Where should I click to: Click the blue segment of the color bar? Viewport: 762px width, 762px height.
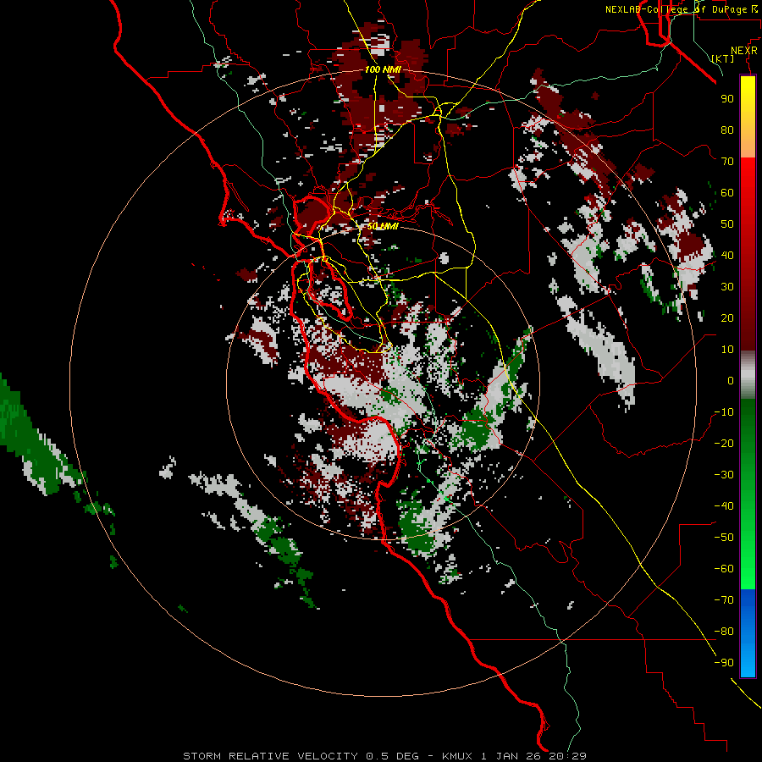(748, 632)
